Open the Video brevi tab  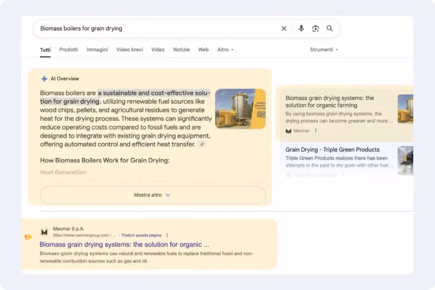coord(129,50)
